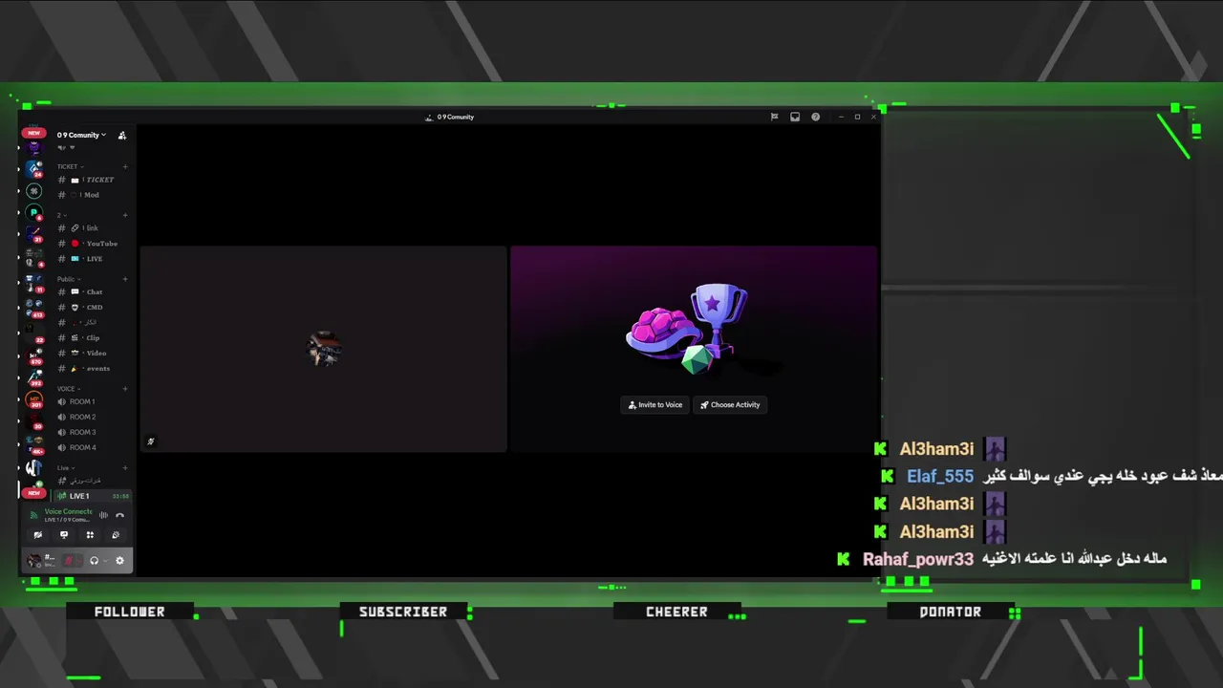Disconnect from voice with hang-up icon
1223x688 pixels.
tap(119, 515)
